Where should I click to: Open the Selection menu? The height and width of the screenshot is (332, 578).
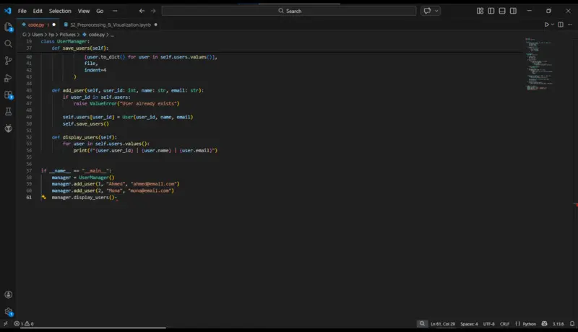(x=60, y=11)
